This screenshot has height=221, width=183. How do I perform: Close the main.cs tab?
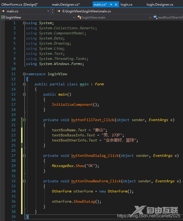116,5
